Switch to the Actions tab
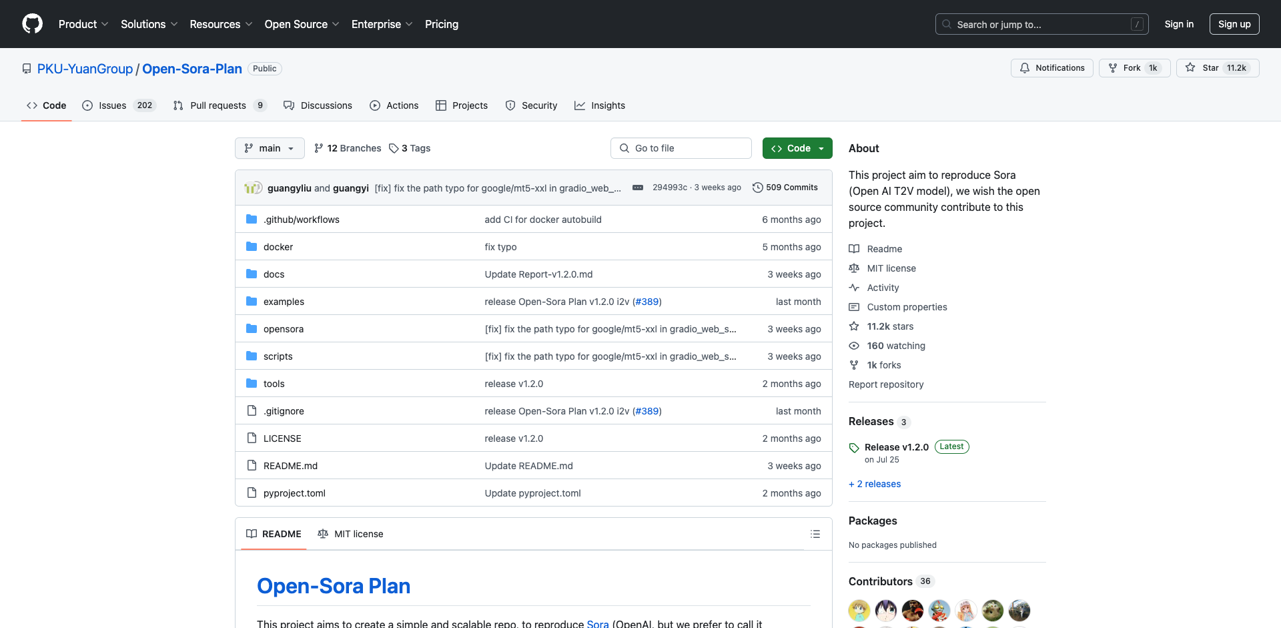Image resolution: width=1281 pixels, height=628 pixels. pyautogui.click(x=394, y=105)
